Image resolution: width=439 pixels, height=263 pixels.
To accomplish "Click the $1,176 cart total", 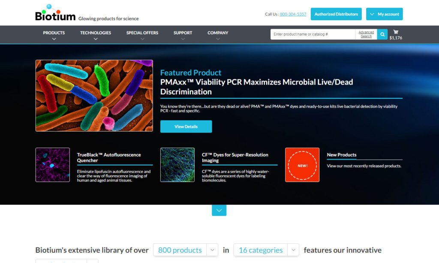I will (396, 38).
